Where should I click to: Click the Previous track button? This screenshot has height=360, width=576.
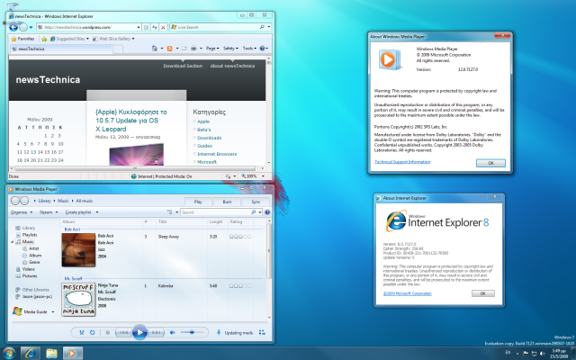point(124,332)
